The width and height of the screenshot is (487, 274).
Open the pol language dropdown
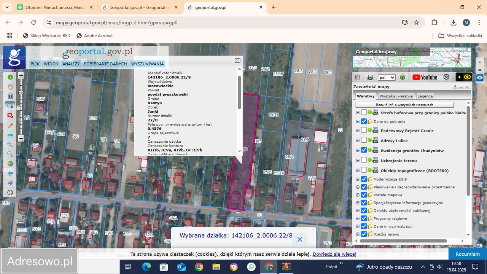click(387, 77)
